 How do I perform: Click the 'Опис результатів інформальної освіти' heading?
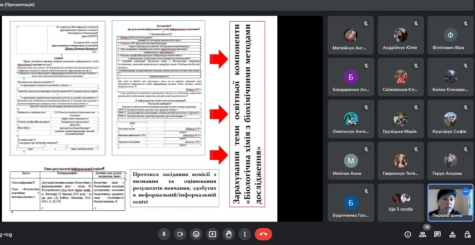(x=74, y=169)
